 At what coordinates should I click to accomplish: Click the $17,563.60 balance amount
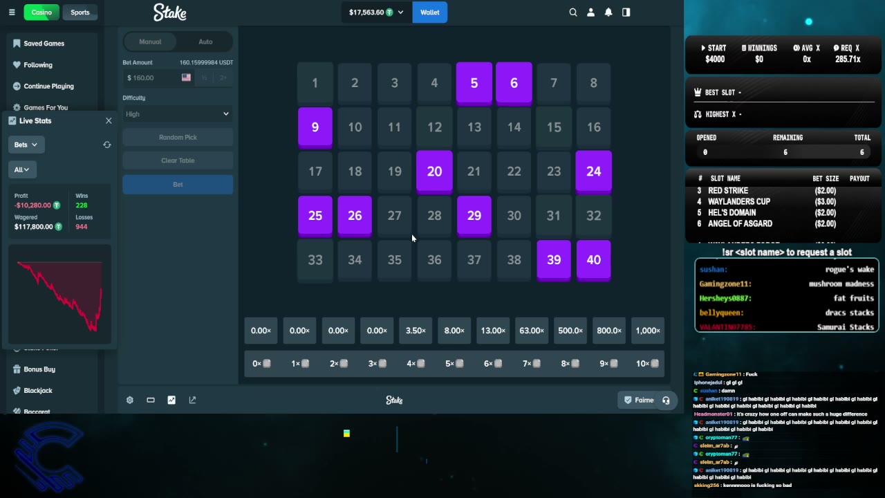(x=366, y=12)
